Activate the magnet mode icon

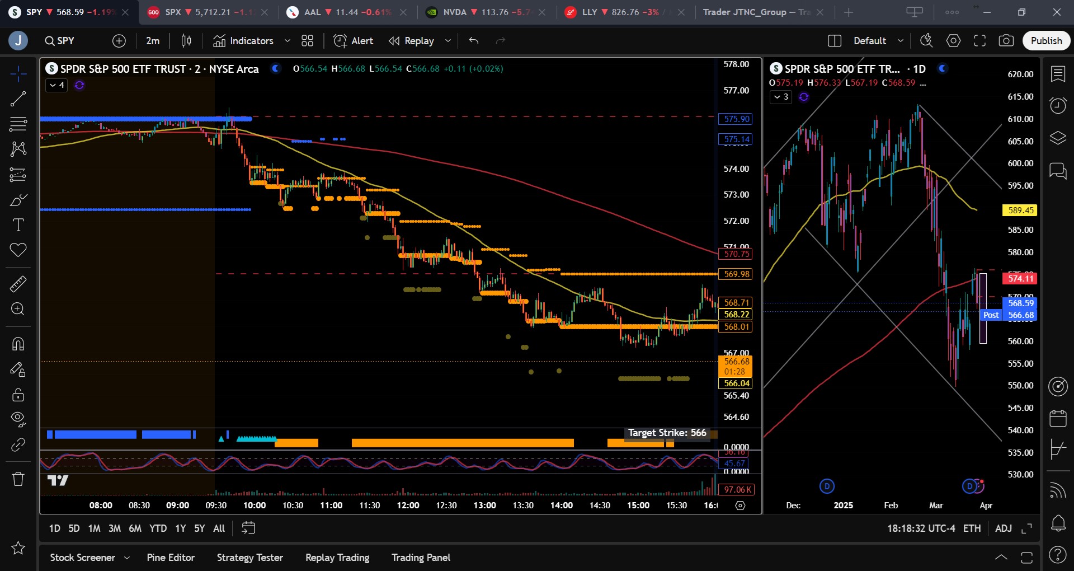click(18, 344)
